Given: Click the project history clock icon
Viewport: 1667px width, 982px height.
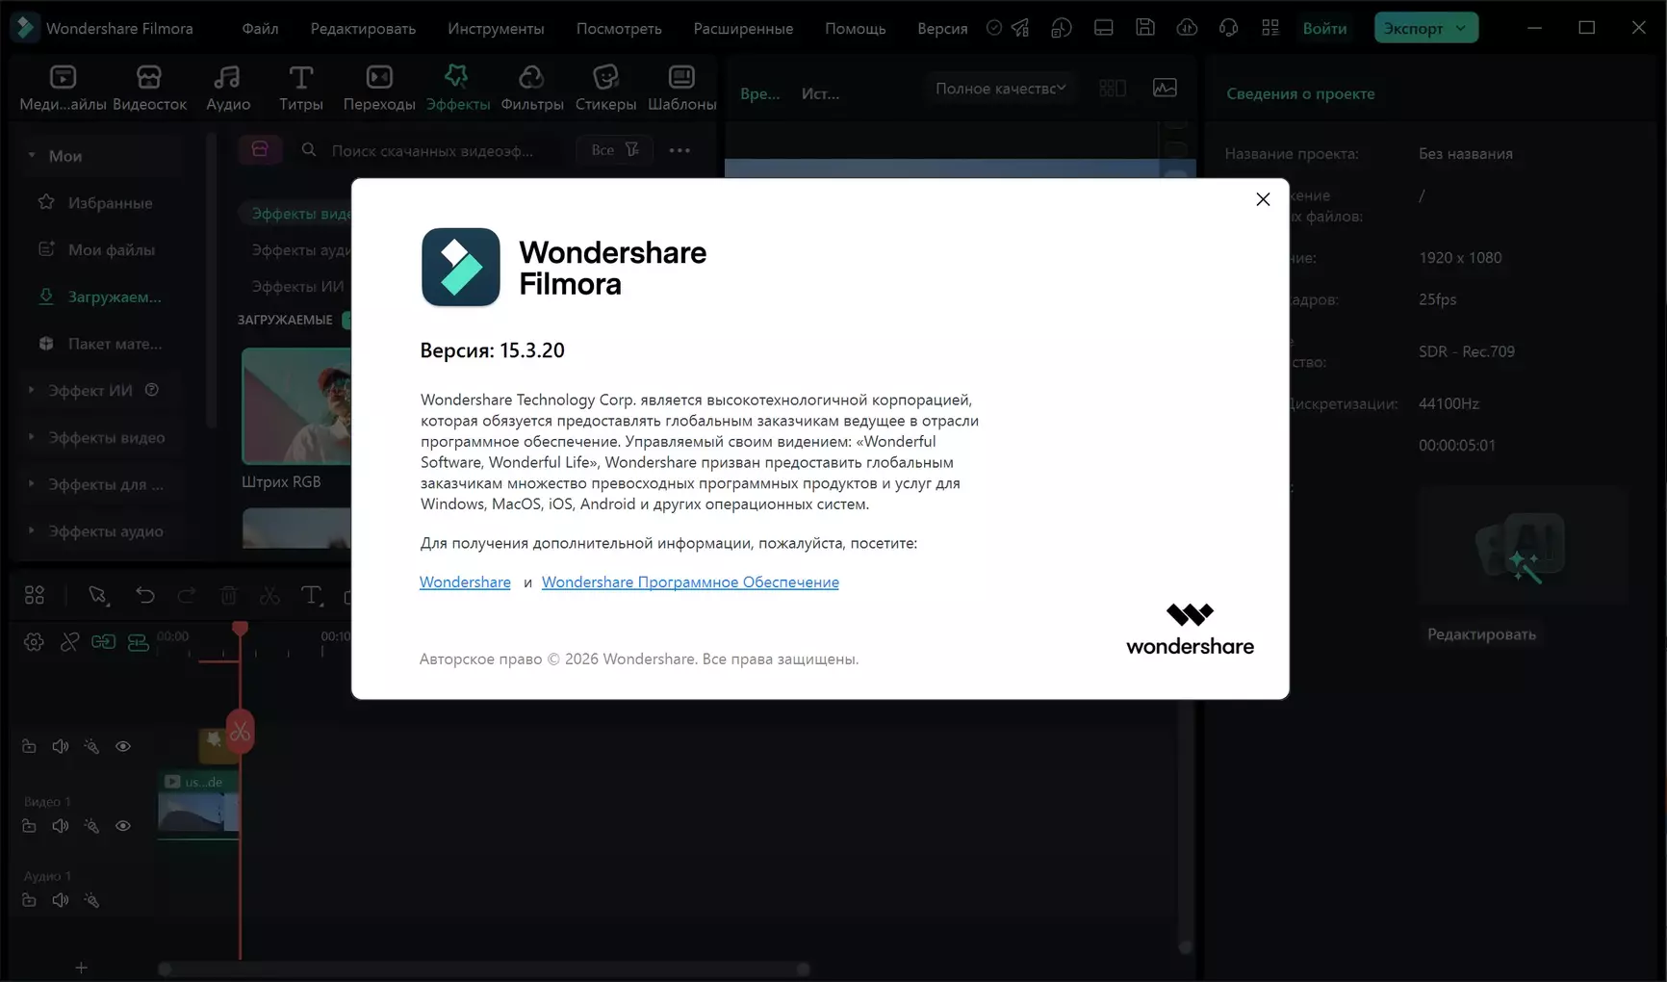Looking at the screenshot, I should click(x=1062, y=28).
